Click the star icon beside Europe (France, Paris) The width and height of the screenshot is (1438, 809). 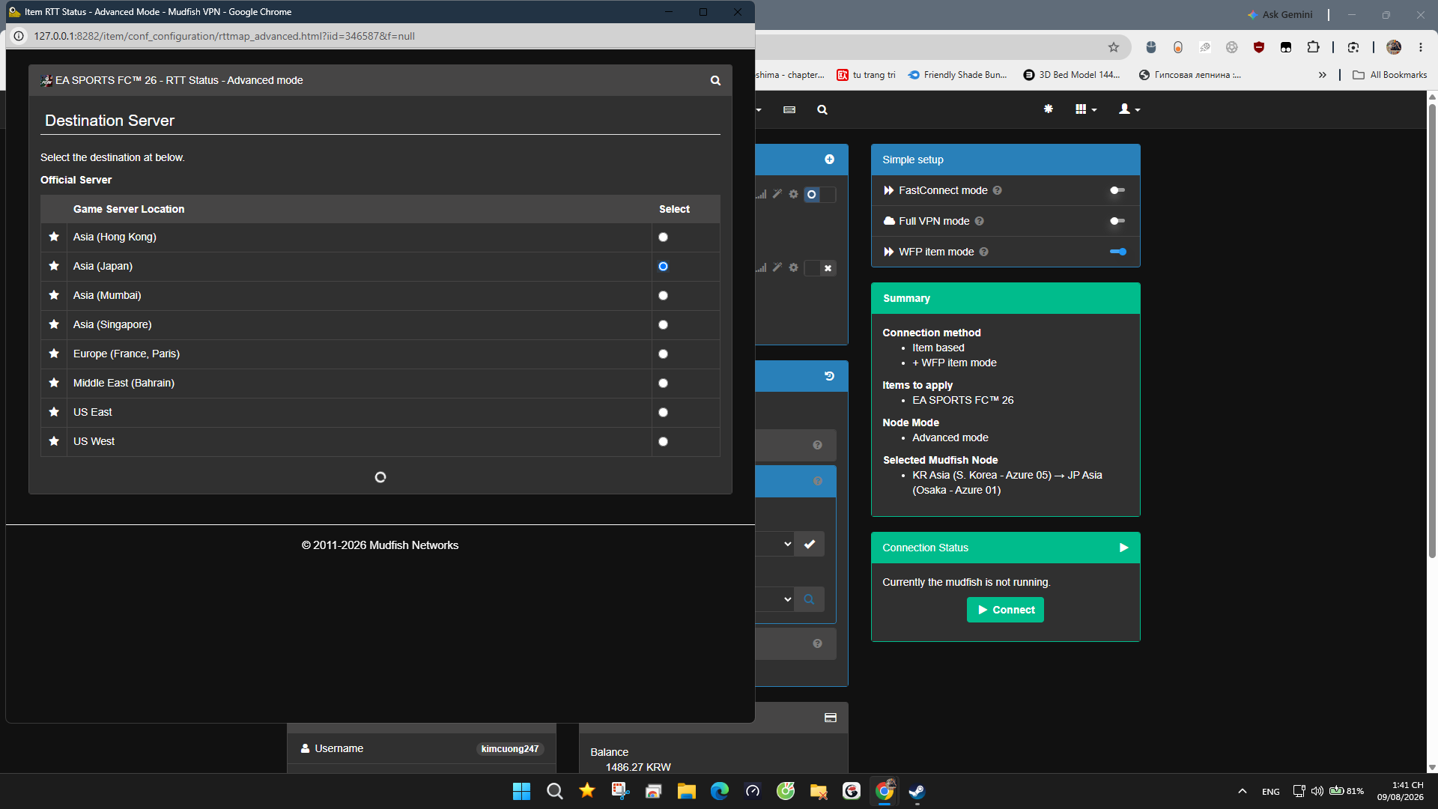[54, 354]
